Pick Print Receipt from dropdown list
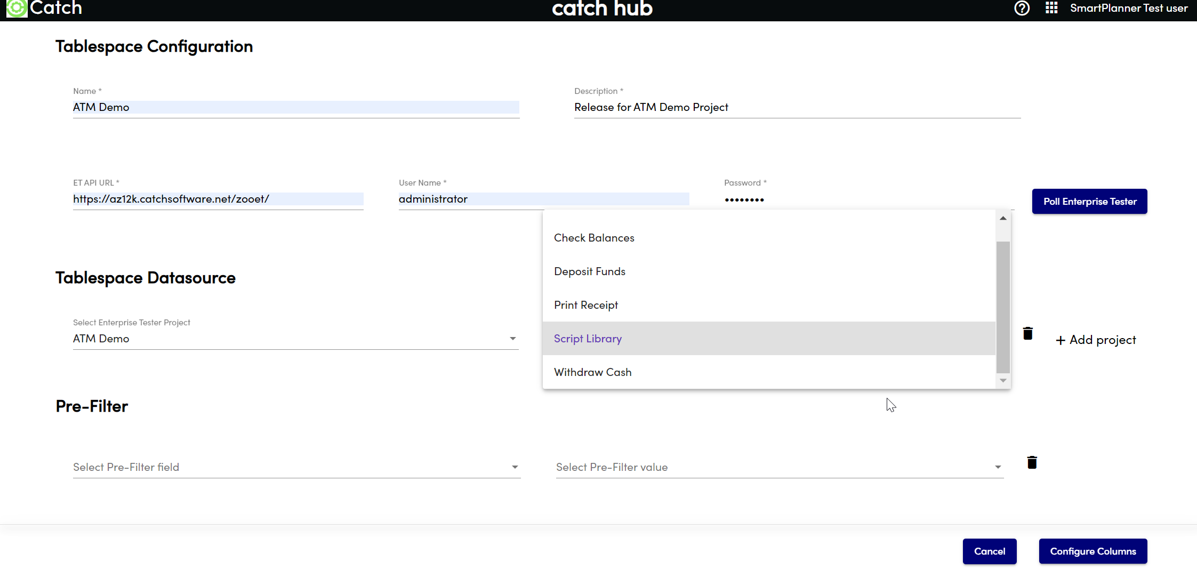 [585, 305]
